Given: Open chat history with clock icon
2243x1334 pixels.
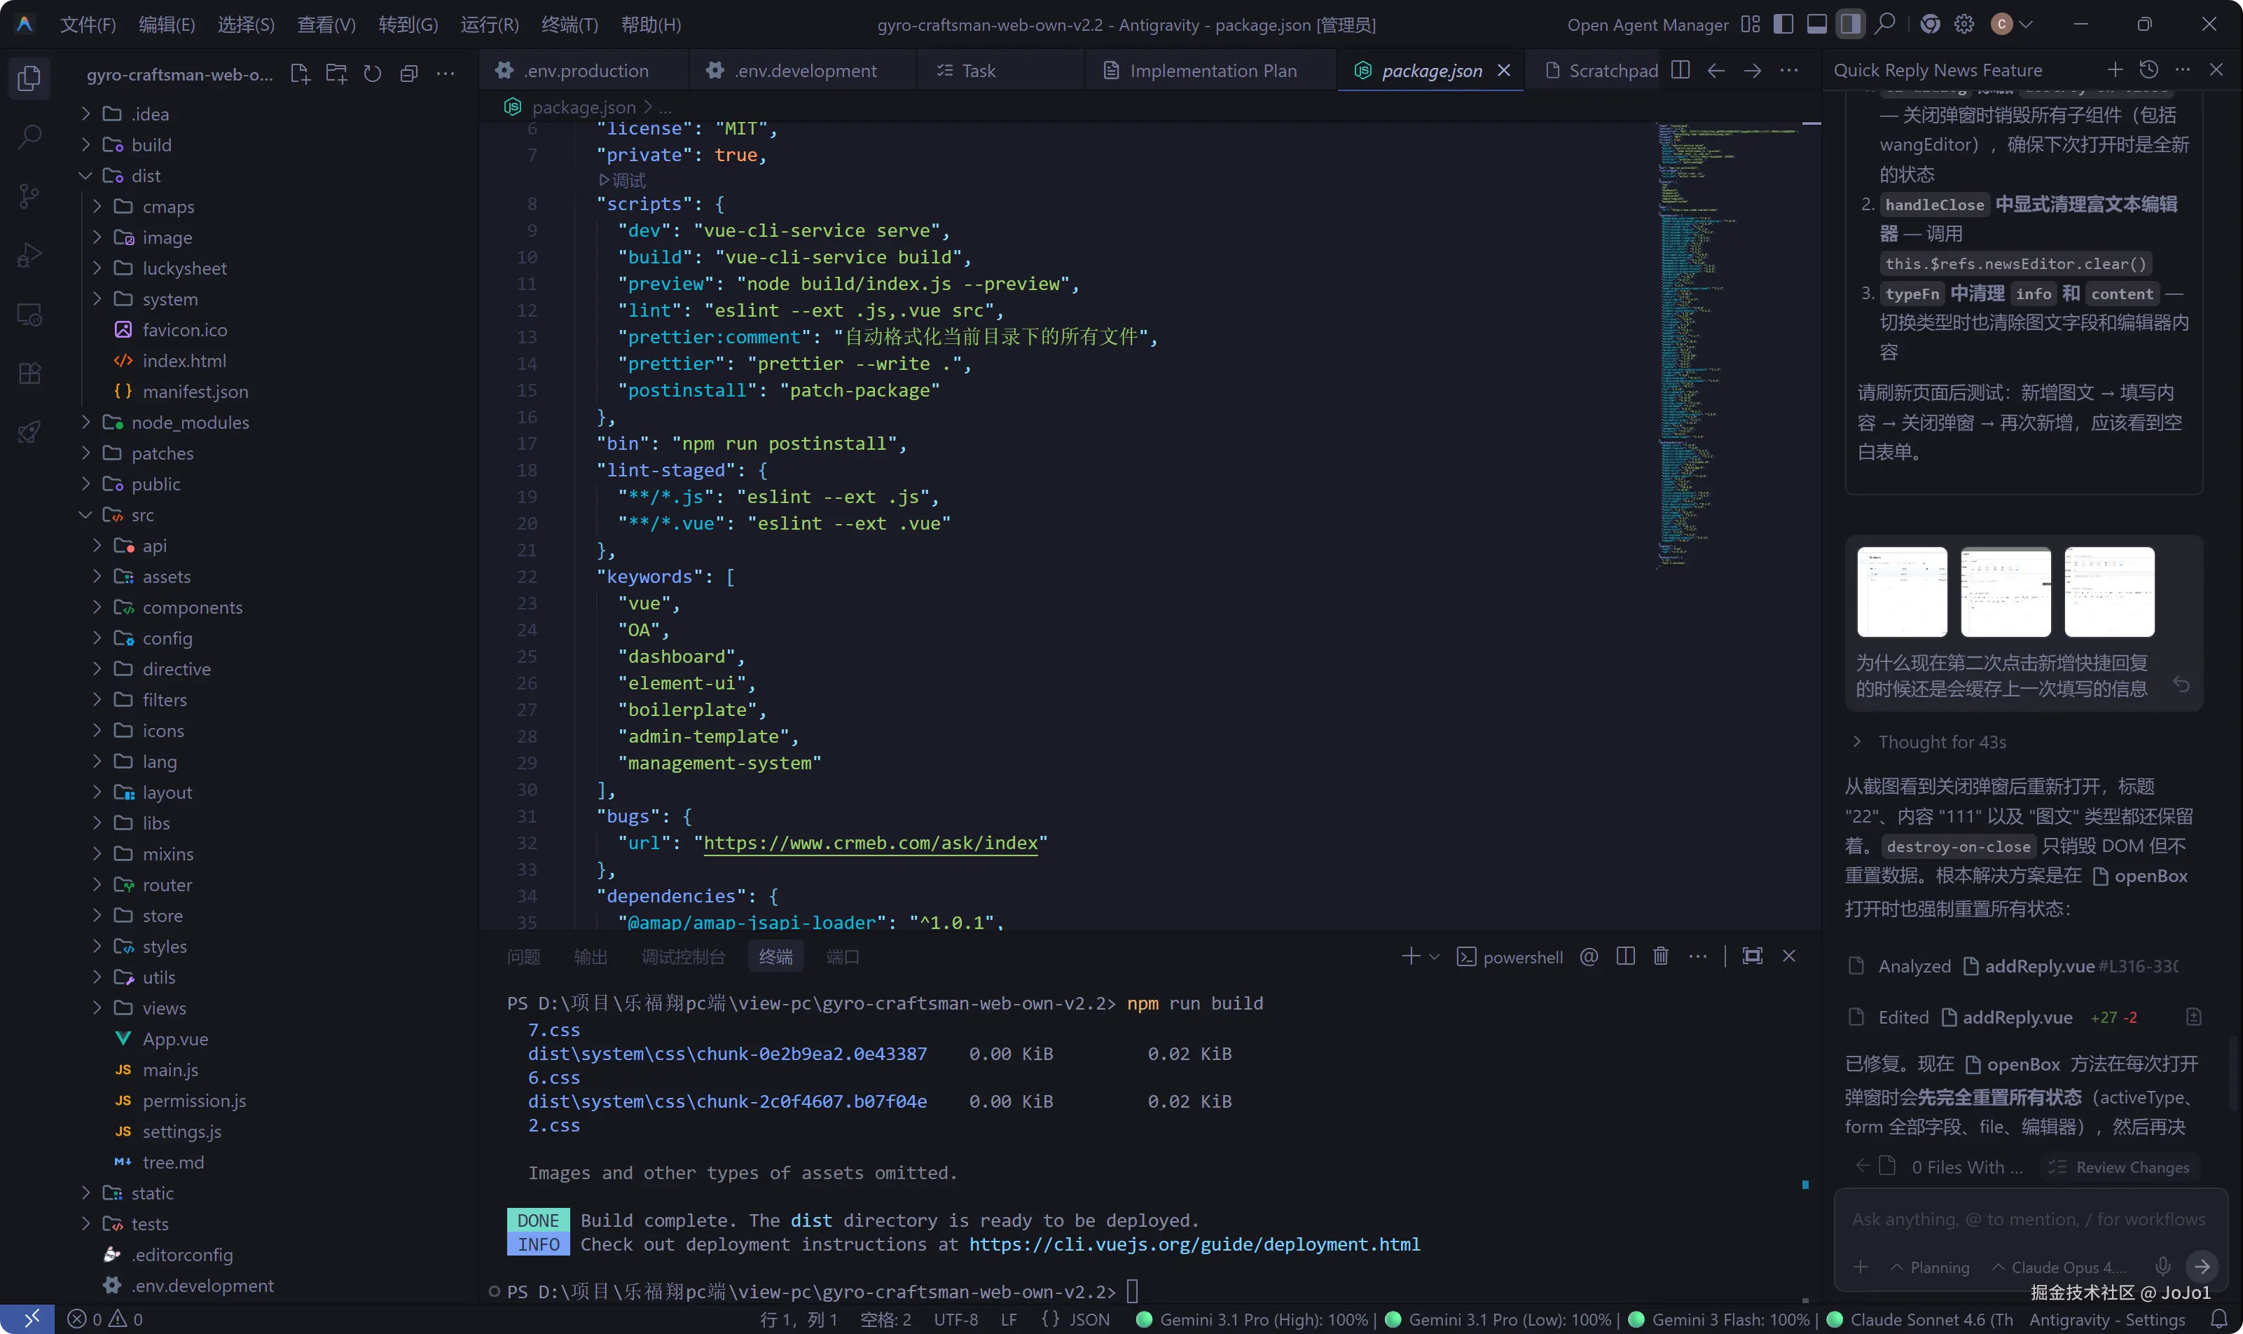Looking at the screenshot, I should (2148, 70).
